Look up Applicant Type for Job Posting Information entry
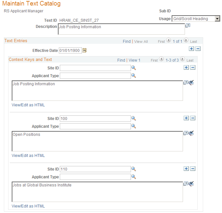 coord(134,76)
